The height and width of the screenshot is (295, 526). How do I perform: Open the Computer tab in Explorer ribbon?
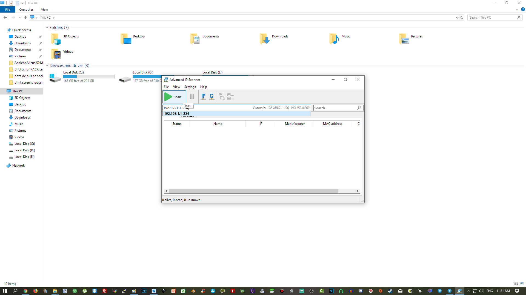[x=26, y=10]
